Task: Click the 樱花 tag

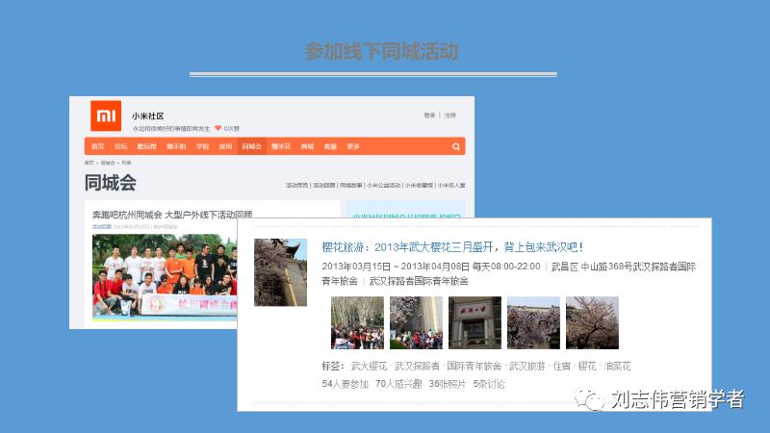Action: 587,367
